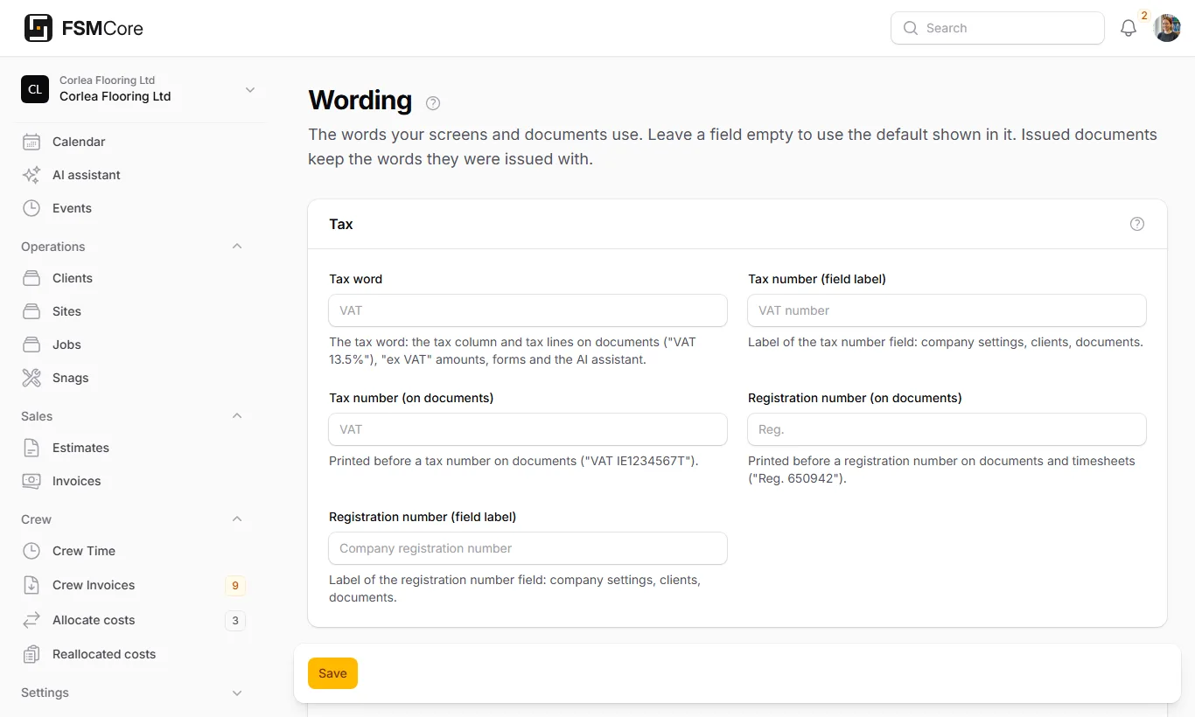Click the Crew Invoices download icon
This screenshot has height=717, width=1195.
pos(31,585)
